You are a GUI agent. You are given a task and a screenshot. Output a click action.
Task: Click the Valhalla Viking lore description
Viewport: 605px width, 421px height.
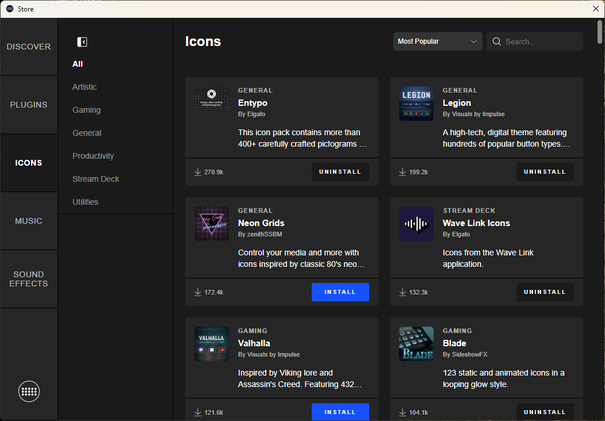tap(300, 378)
